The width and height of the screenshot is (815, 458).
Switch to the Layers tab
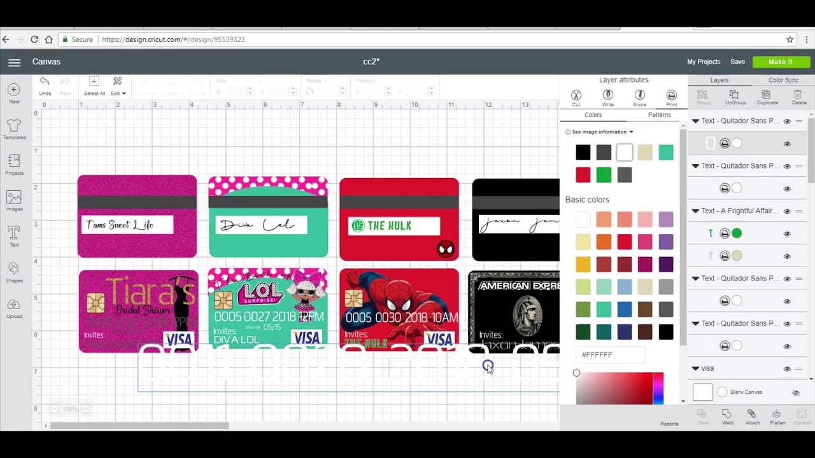719,80
